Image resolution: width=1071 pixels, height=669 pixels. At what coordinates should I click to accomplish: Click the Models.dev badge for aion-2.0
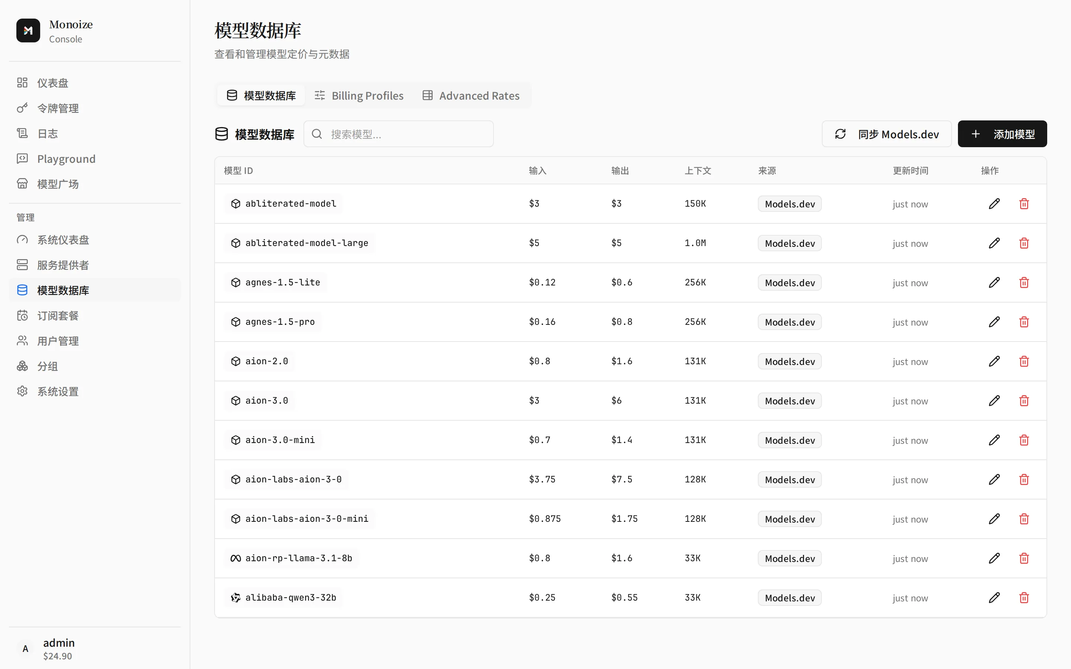789,362
